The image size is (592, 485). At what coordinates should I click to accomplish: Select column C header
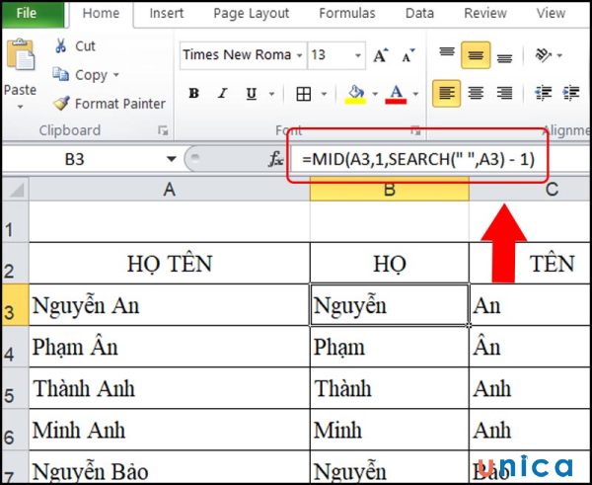tap(530, 189)
